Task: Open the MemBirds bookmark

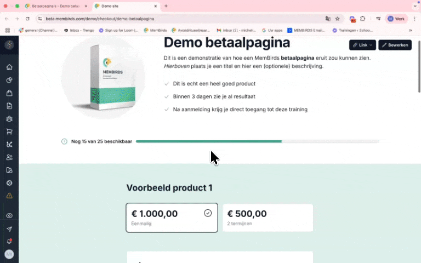Action: tap(155, 30)
